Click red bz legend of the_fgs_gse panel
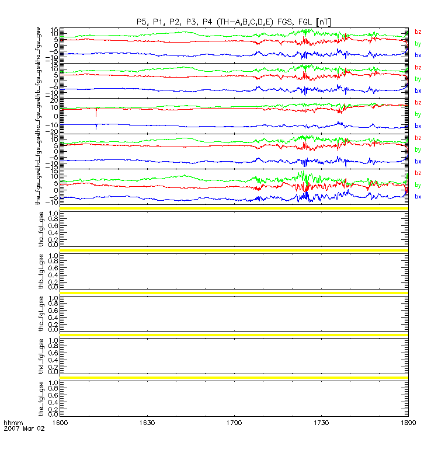This screenshot has width=438, height=467. click(x=418, y=173)
